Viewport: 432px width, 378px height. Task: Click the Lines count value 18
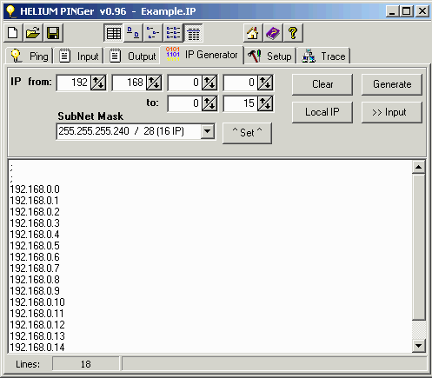pyautogui.click(x=86, y=364)
